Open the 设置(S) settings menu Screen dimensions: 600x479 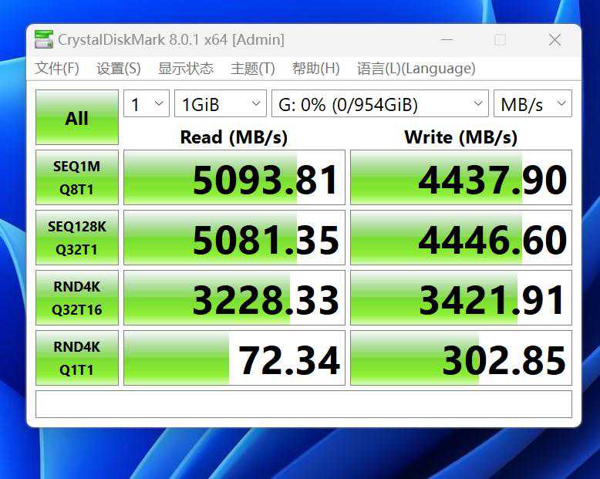118,69
